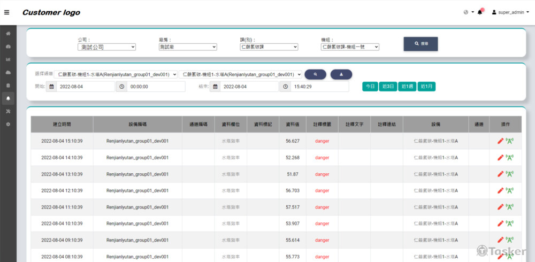Expand the 廠房 dropdown showing 測試廠
The width and height of the screenshot is (535, 262).
(x=188, y=47)
